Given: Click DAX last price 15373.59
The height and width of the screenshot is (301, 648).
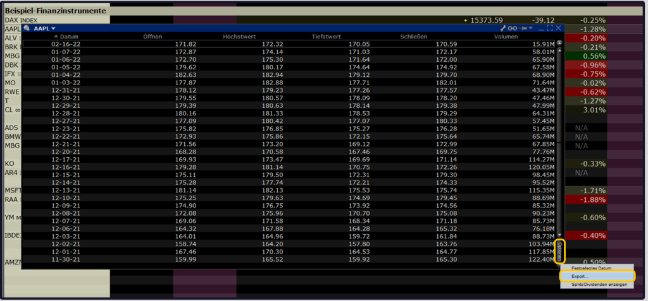Looking at the screenshot, I should (x=485, y=20).
